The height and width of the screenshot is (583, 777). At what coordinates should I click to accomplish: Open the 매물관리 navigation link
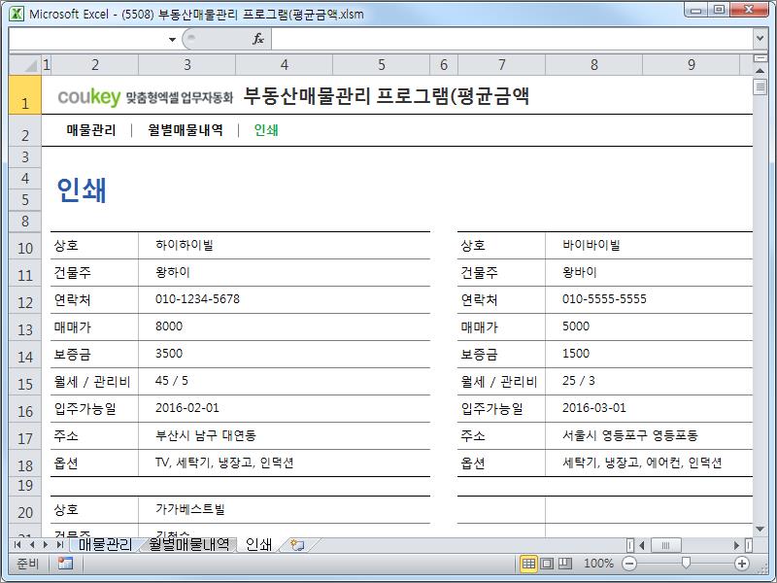pos(91,130)
